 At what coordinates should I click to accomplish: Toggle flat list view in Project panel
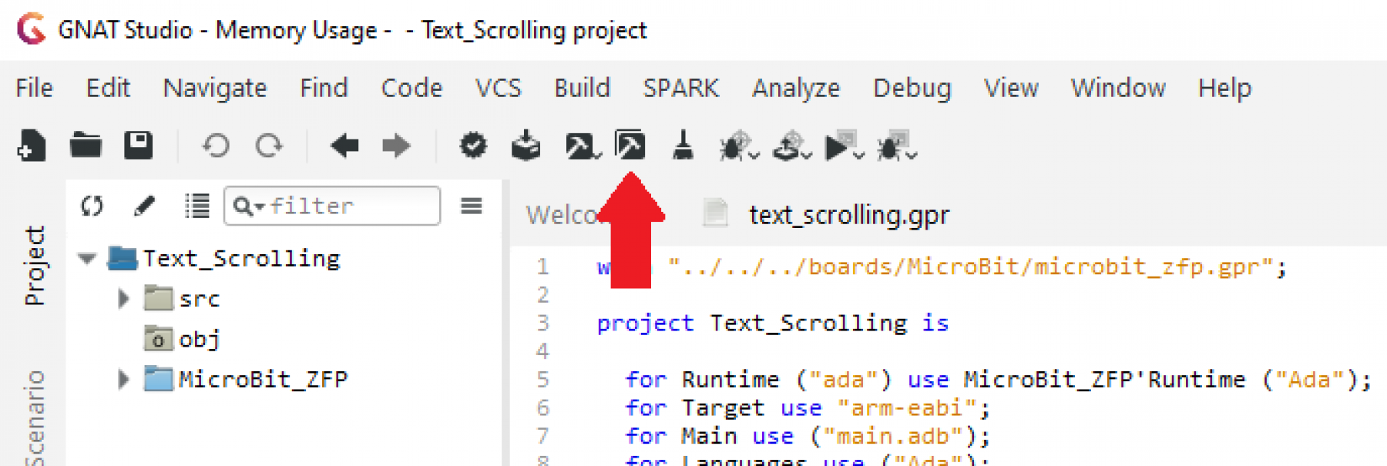[x=196, y=206]
